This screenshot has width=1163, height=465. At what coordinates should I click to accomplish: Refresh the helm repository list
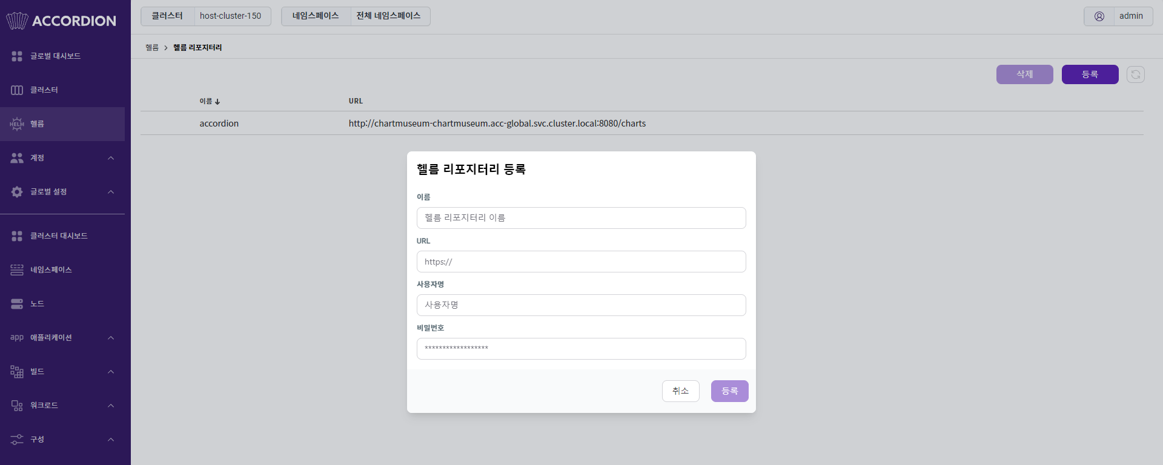click(1136, 74)
